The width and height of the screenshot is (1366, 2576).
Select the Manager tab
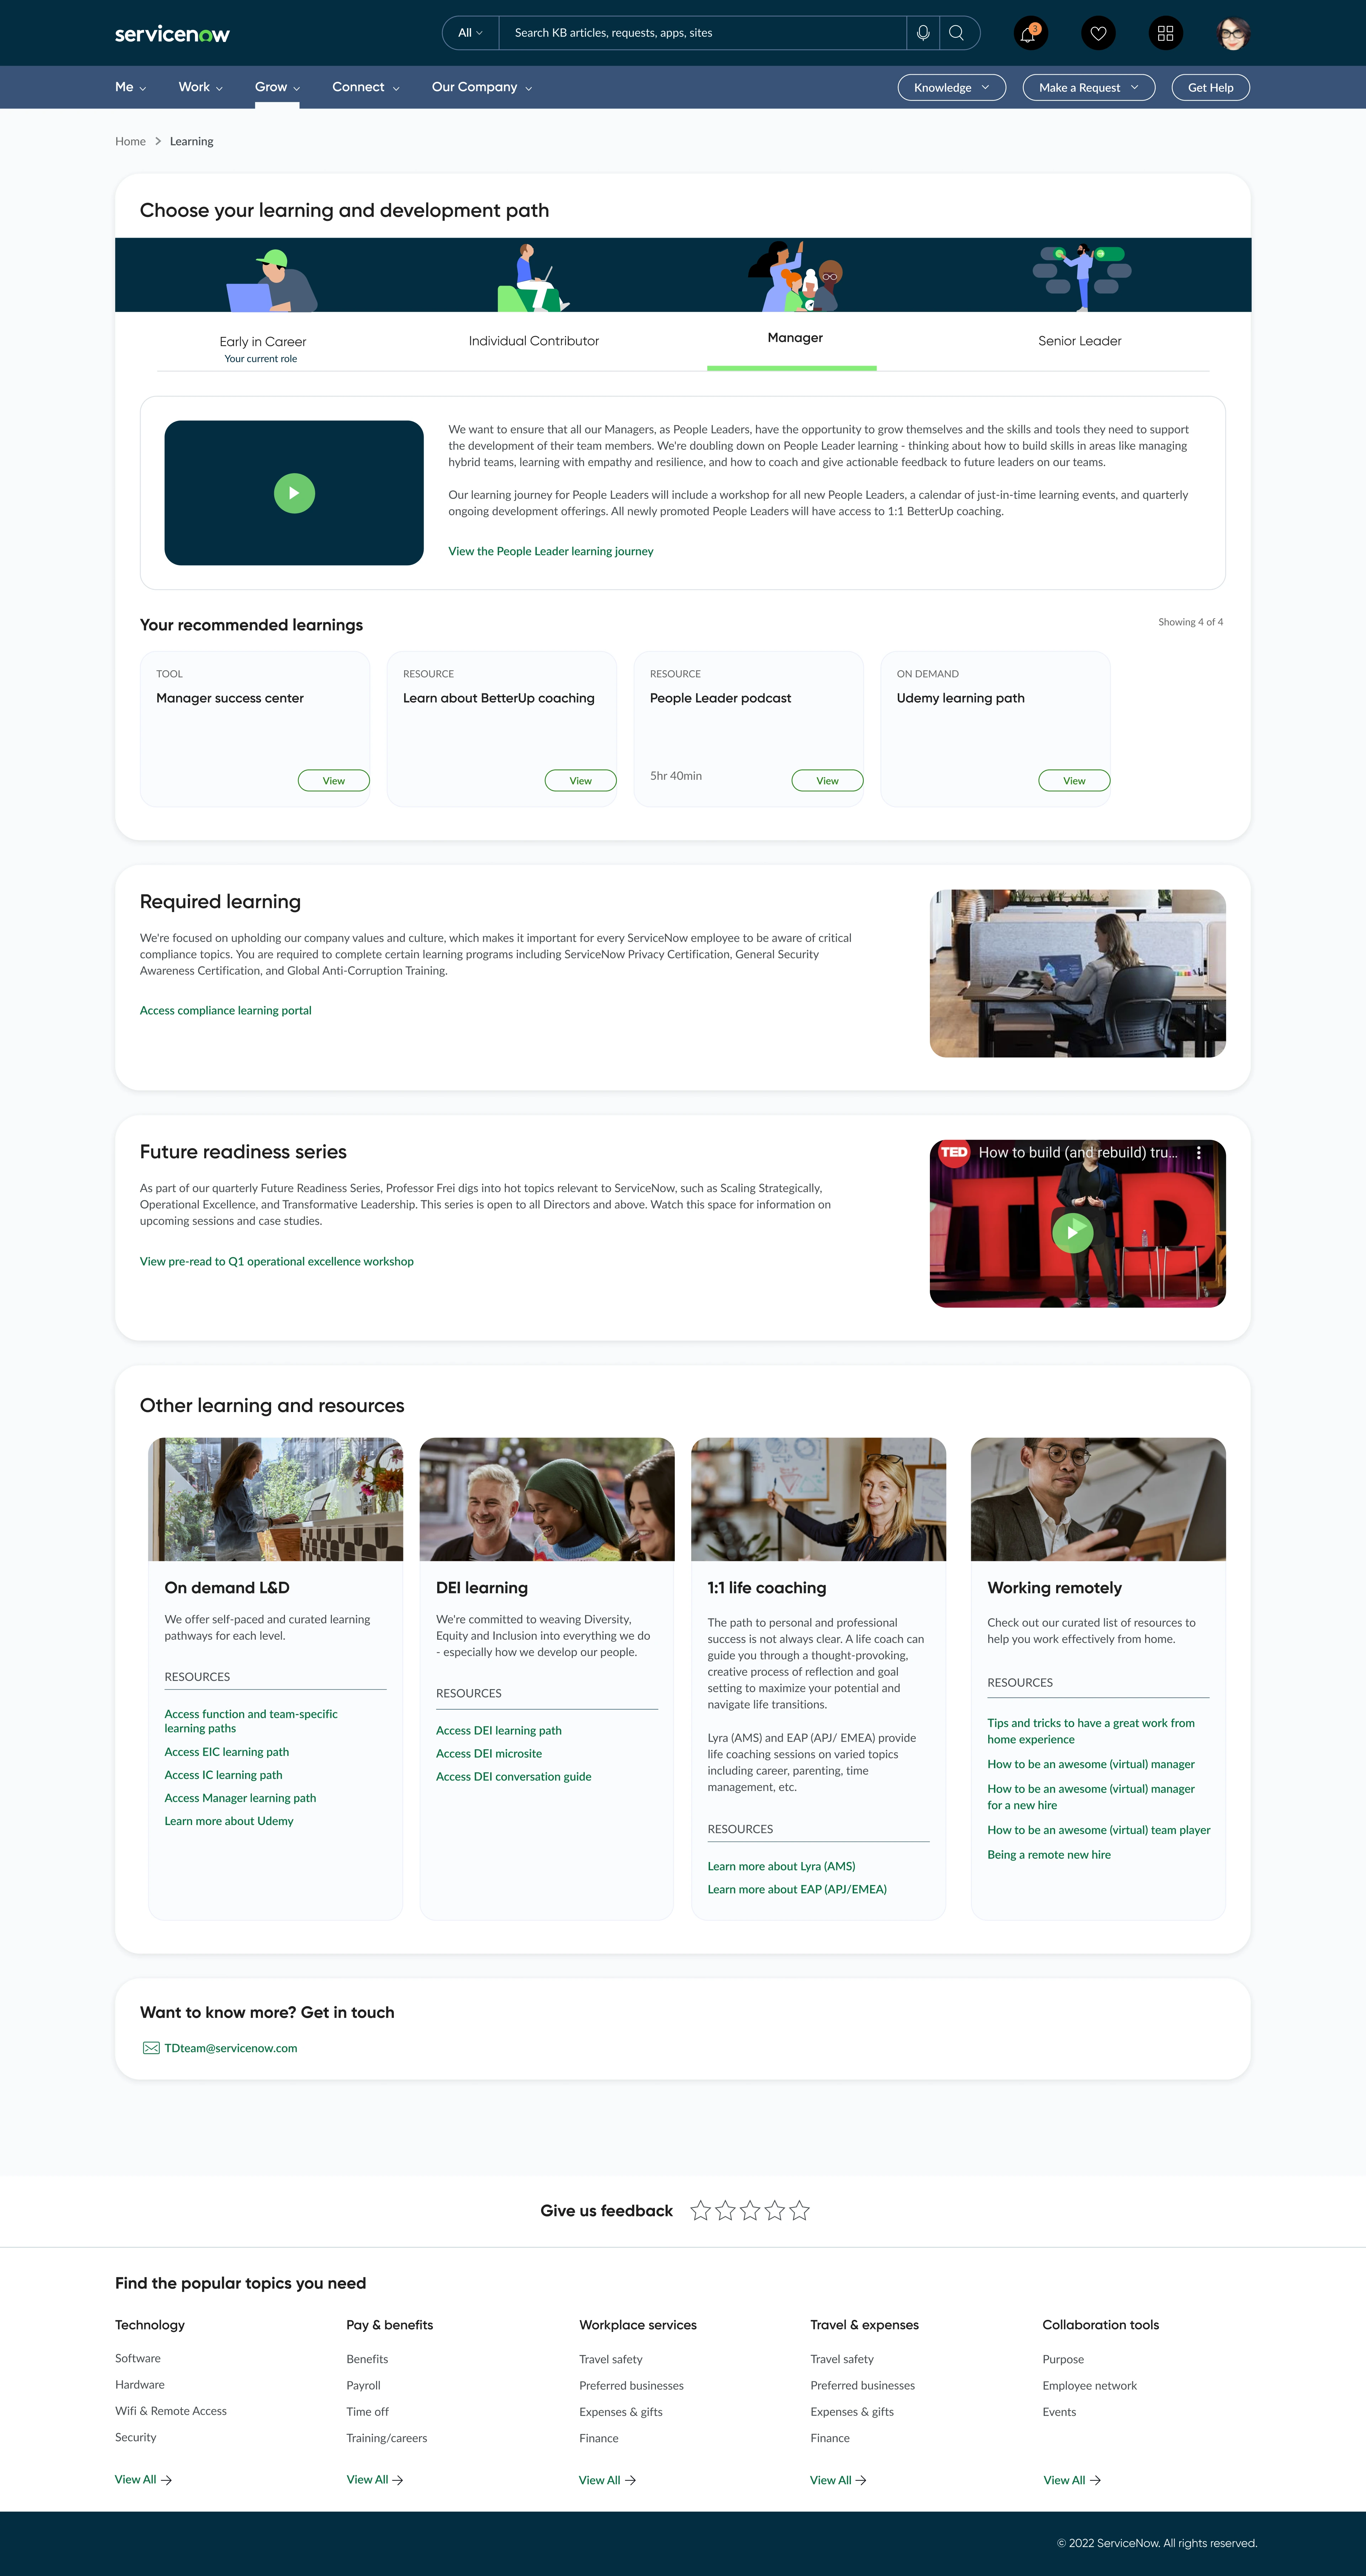795,338
